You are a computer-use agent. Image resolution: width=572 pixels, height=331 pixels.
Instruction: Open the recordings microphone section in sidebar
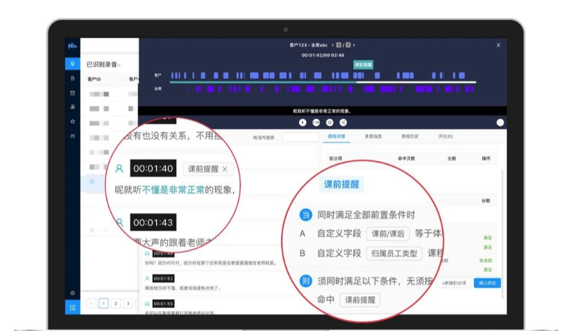73,64
